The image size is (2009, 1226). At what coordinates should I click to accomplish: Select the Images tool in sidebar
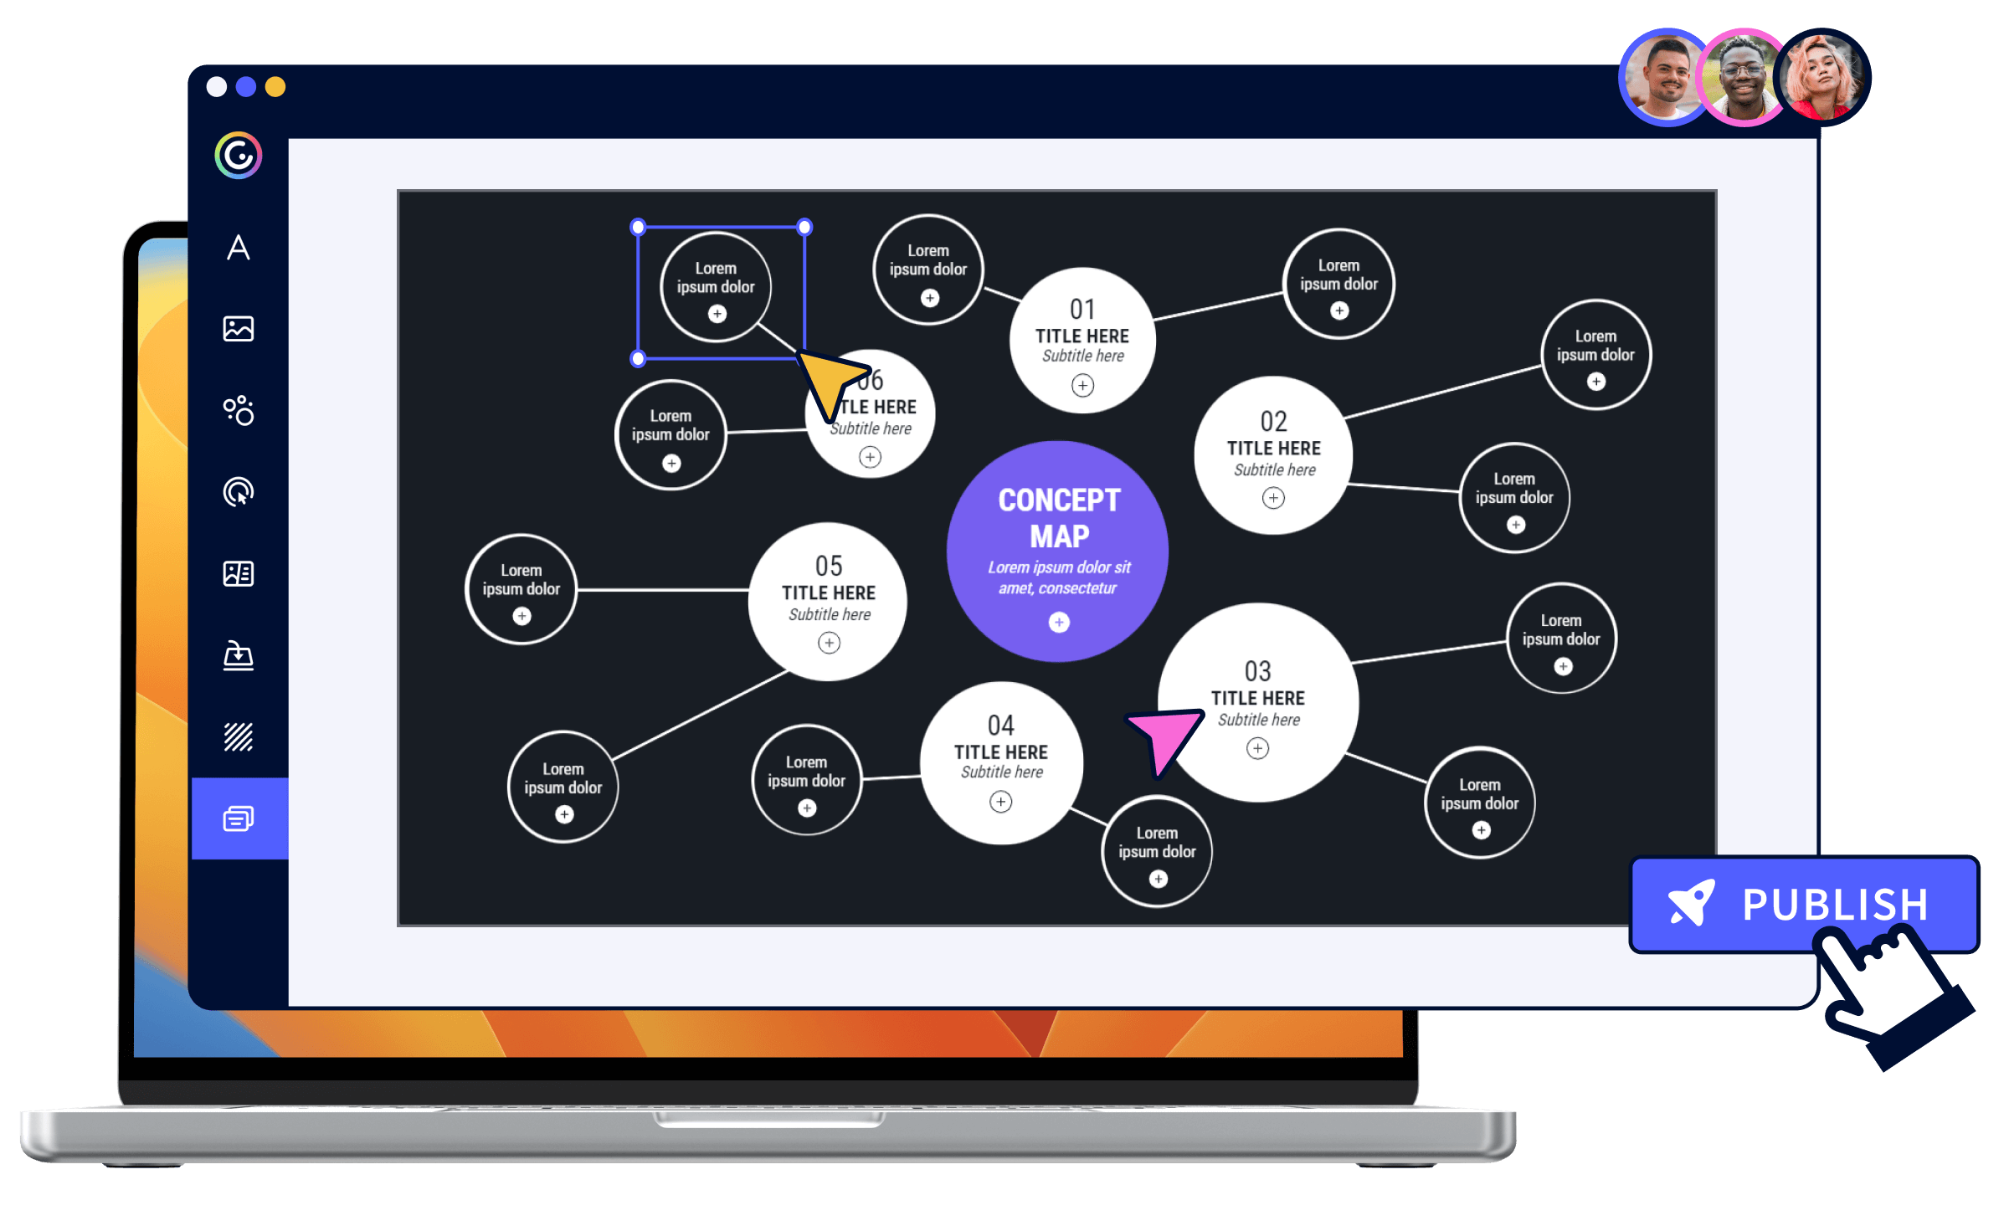pyautogui.click(x=239, y=328)
